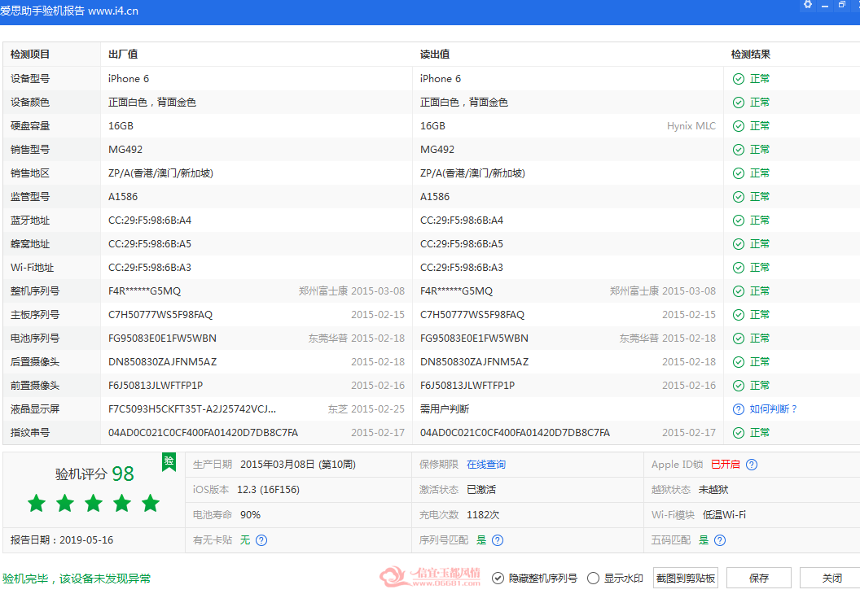Click the minimize window button

pos(824,6)
